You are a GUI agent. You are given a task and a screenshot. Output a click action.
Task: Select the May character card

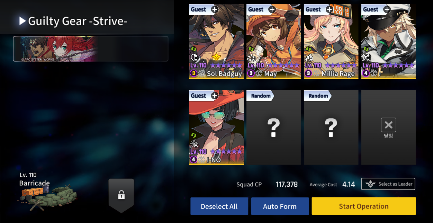(x=273, y=41)
